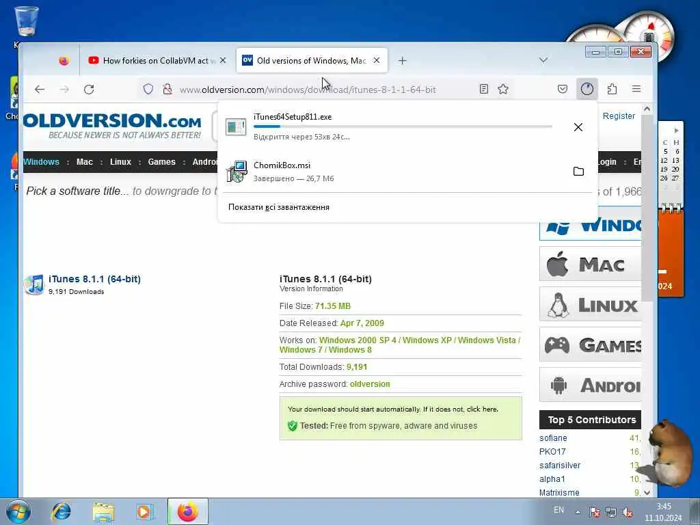Toggle the downloads panel toolbar button
Screen dimensions: 700x525
(x=587, y=90)
